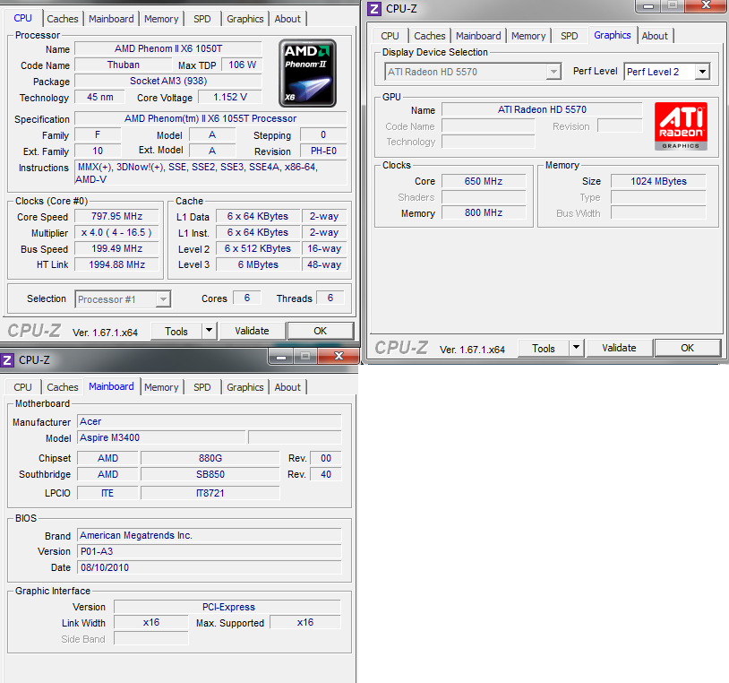This screenshot has height=683, width=729.
Task: Open Mainboard tab in CPU window
Action: click(111, 19)
